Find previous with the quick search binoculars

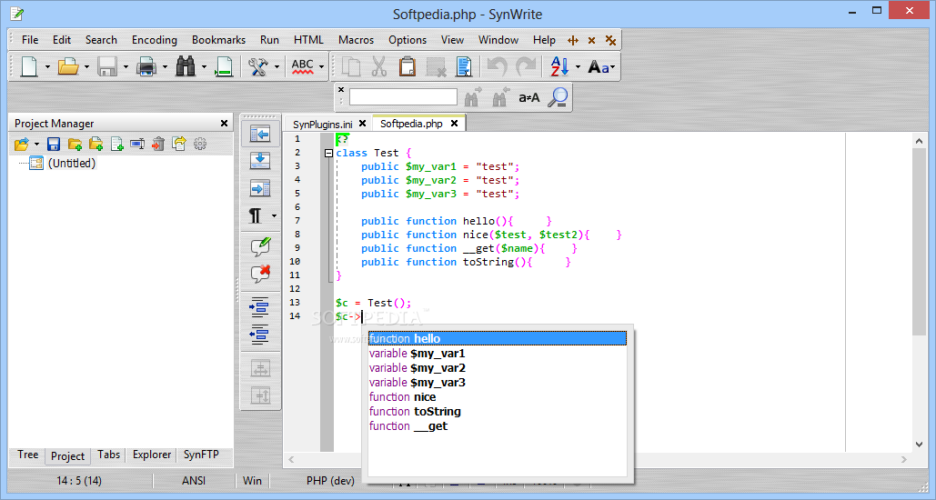(x=500, y=97)
